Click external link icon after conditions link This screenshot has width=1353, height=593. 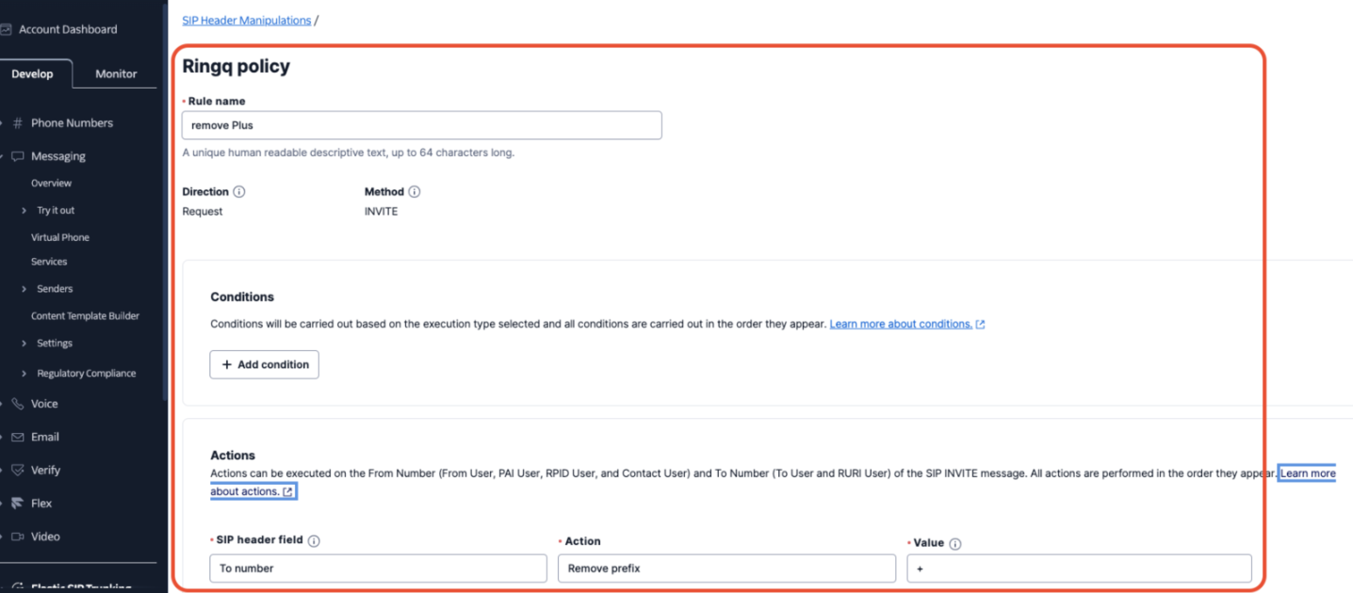pyautogui.click(x=981, y=325)
